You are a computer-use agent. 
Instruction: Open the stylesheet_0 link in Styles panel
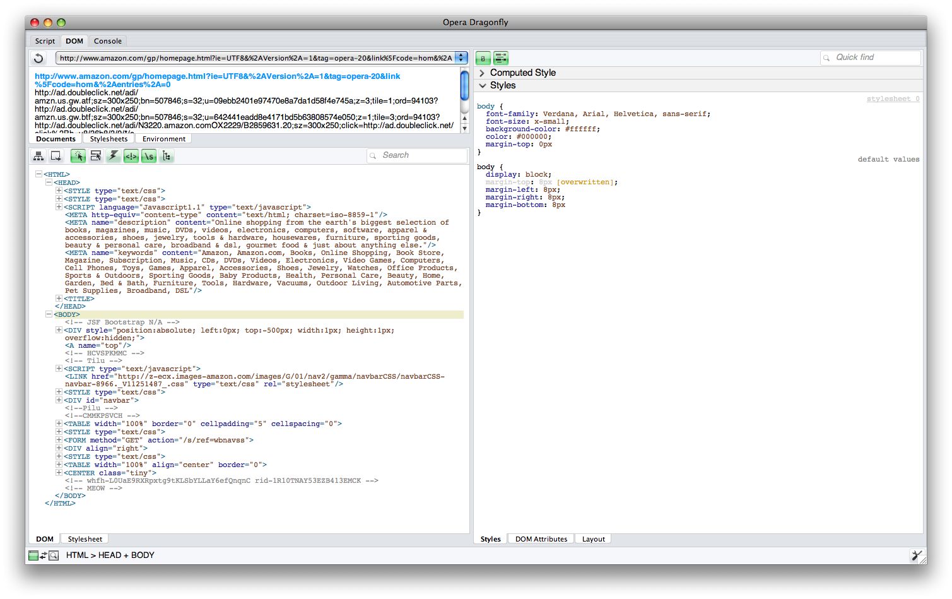tap(893, 98)
